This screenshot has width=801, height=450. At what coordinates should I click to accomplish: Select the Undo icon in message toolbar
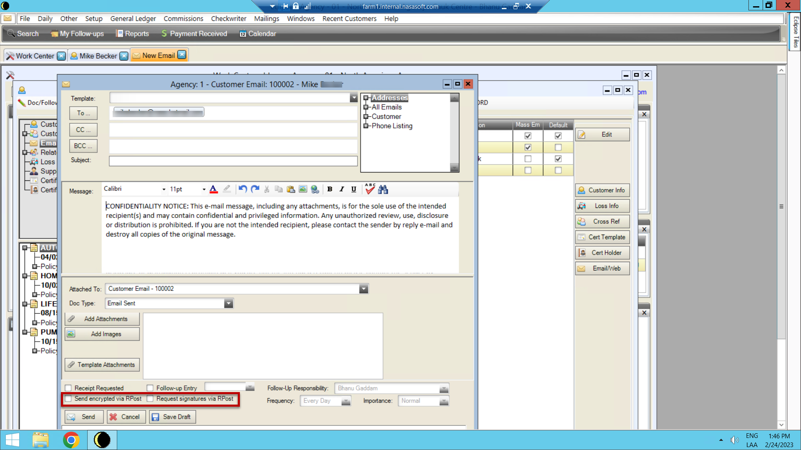point(242,189)
